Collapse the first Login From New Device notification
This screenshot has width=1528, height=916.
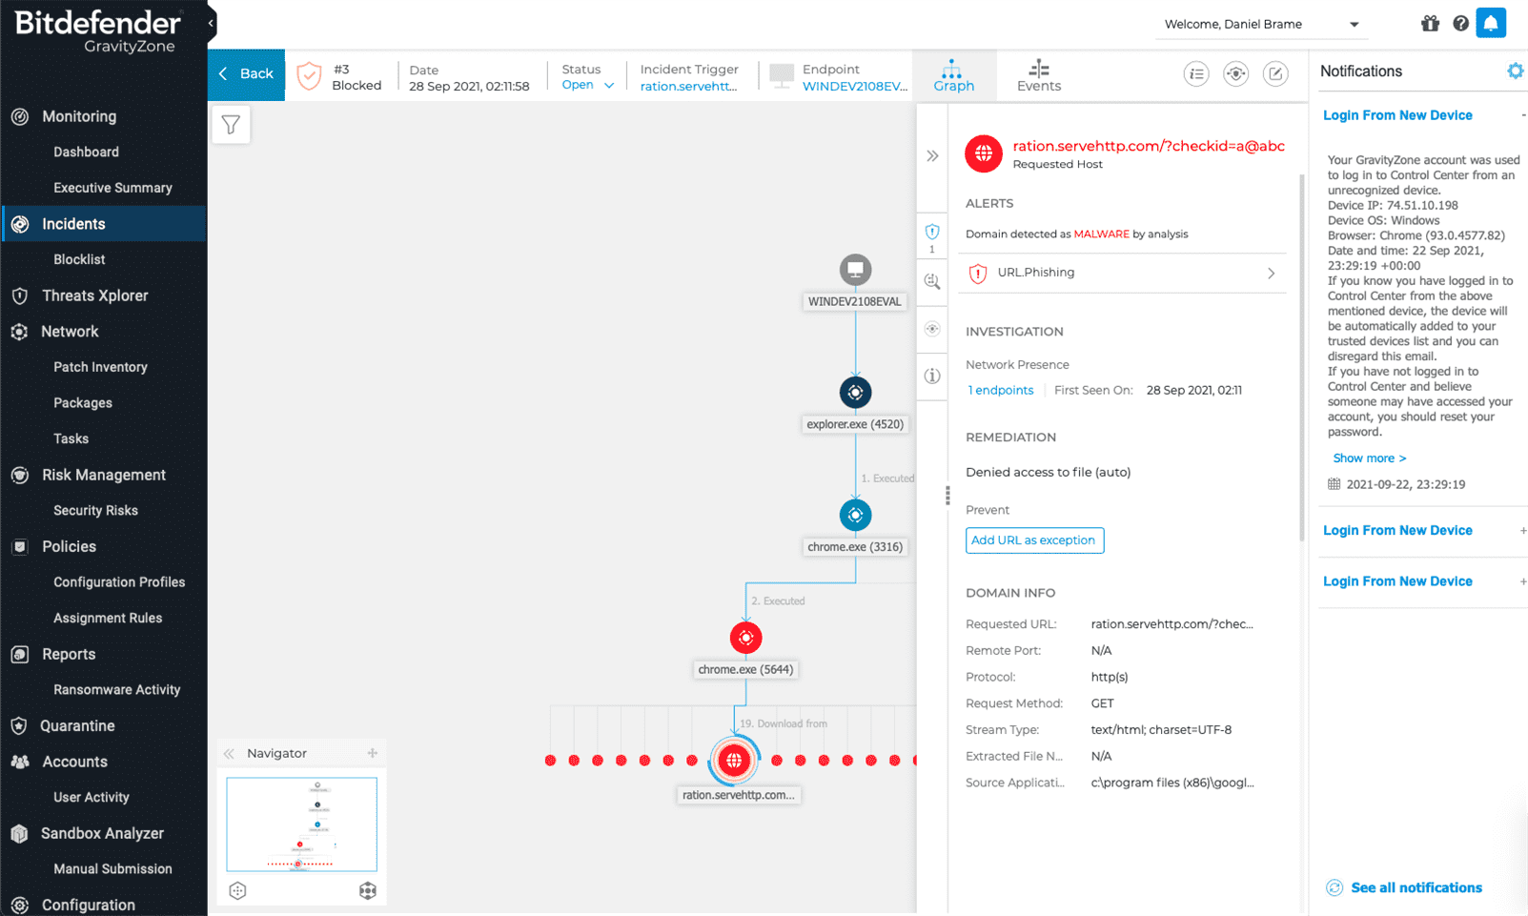coord(1522,115)
